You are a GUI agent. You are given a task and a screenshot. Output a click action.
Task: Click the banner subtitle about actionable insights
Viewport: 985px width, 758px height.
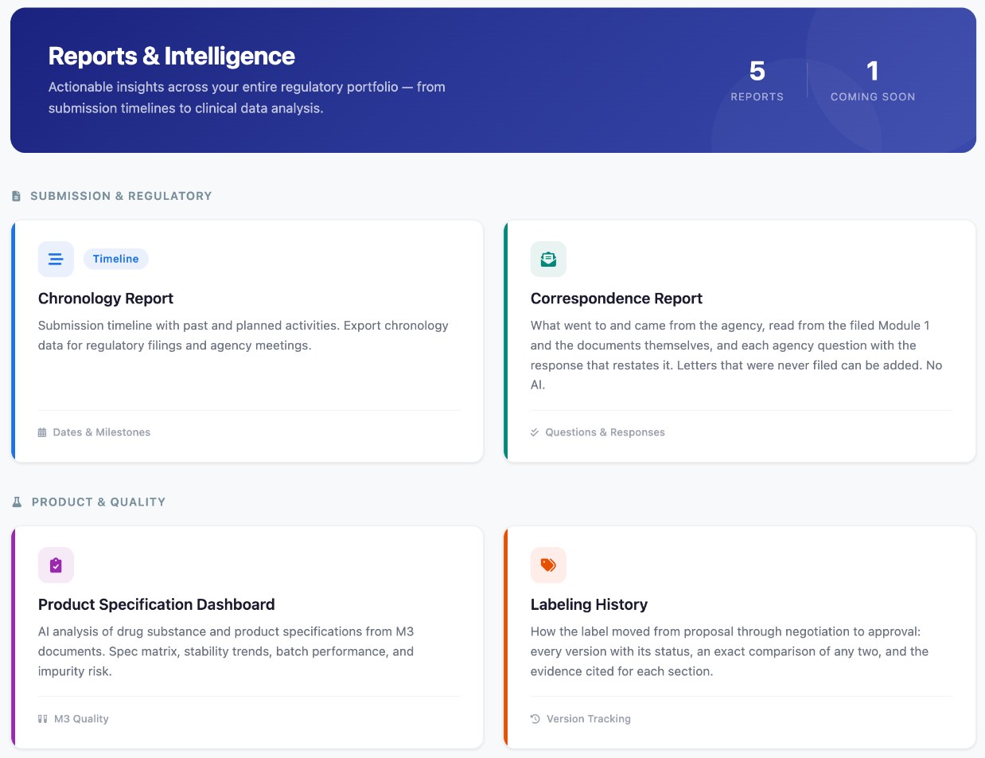coord(247,97)
